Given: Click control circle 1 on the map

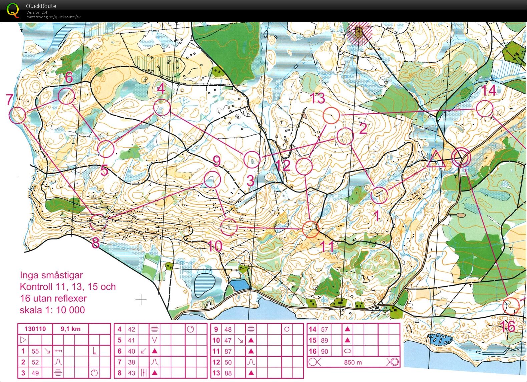Looking at the screenshot, I should click(379, 195).
